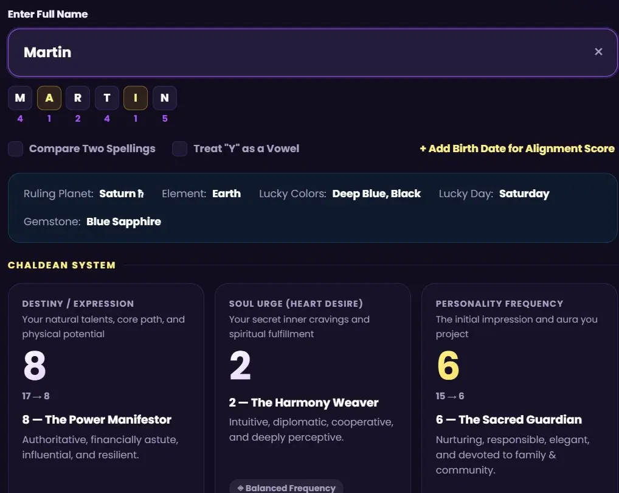Click the Saturn ruling planet value
The width and height of the screenshot is (619, 493).
122,194
